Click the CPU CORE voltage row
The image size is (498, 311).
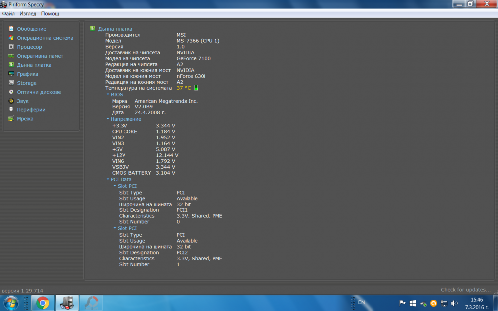coord(143,132)
